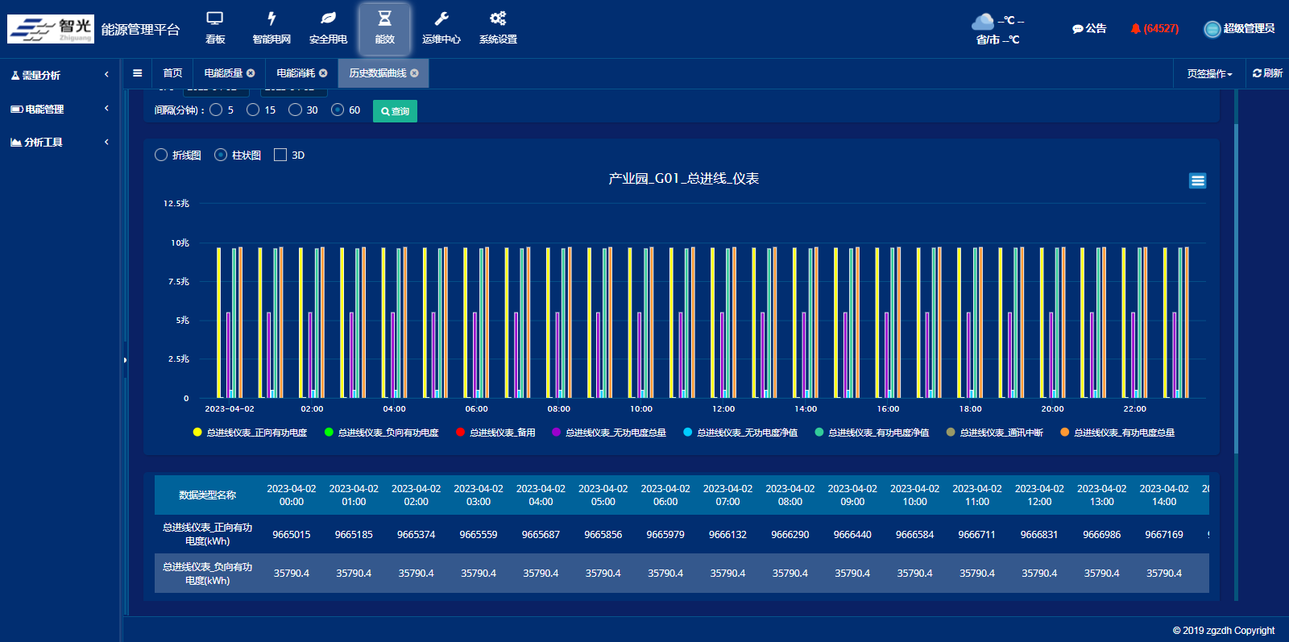This screenshot has width=1289, height=642.
Task: Close the 历史数据曲线 tab
Action: click(x=414, y=73)
